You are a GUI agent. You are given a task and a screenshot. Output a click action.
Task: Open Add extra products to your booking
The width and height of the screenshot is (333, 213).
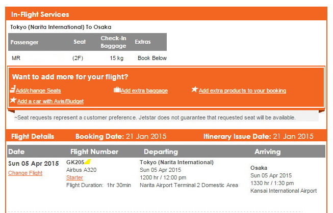point(242,90)
